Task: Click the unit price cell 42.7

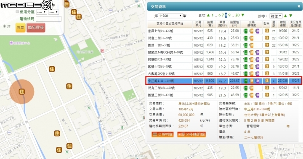Action: 222,81
